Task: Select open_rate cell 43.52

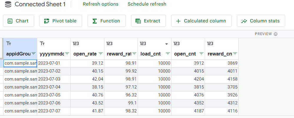Action: tap(87, 103)
